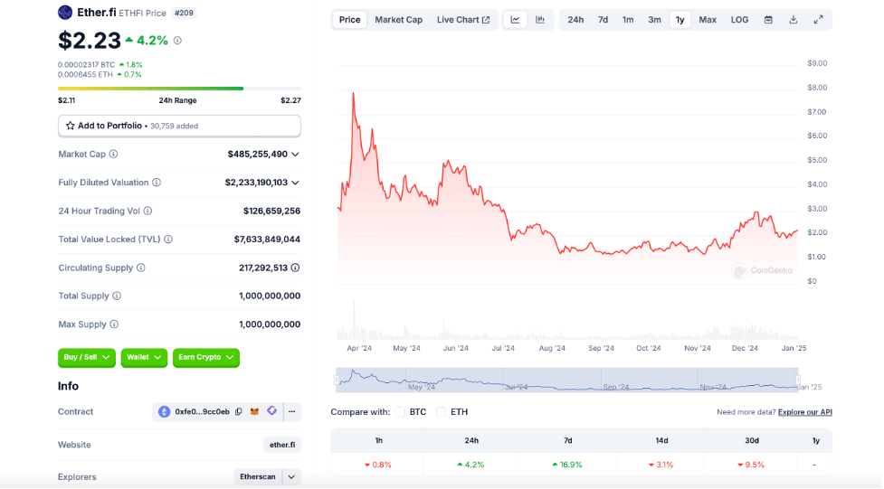
Task: Click the 24 Hour Trading Vol amount $126,659,256
Action: click(271, 211)
